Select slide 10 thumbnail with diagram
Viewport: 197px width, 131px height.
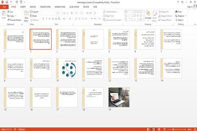[x=67, y=68]
